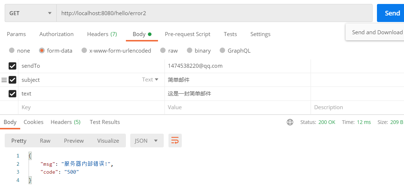
Task: Switch response view to Pretty
Action: 19,141
